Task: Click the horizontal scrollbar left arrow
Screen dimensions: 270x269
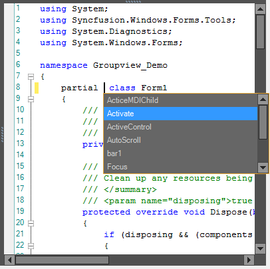Action: [9, 260]
